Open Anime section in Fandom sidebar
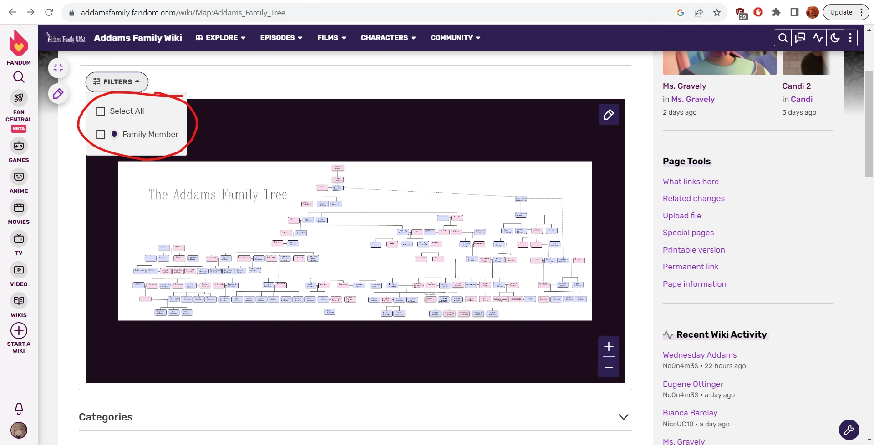The width and height of the screenshot is (874, 445). pyautogui.click(x=19, y=181)
